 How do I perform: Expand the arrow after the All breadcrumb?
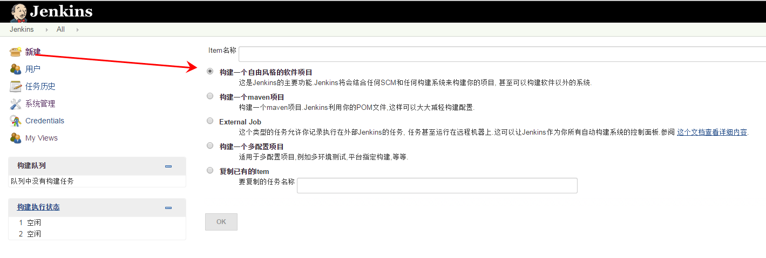pos(77,30)
